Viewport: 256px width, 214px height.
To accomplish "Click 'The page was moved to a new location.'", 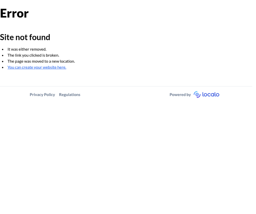I will (x=41, y=61).
